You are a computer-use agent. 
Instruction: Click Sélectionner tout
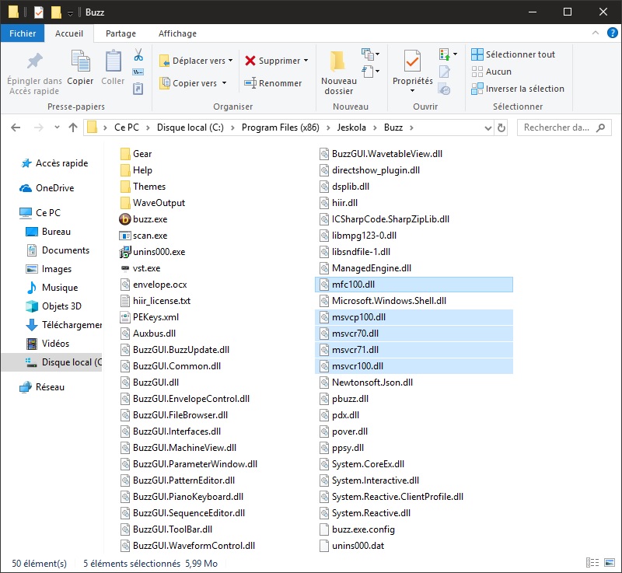coord(513,54)
